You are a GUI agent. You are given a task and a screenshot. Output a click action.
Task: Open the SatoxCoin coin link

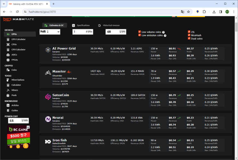(61, 95)
